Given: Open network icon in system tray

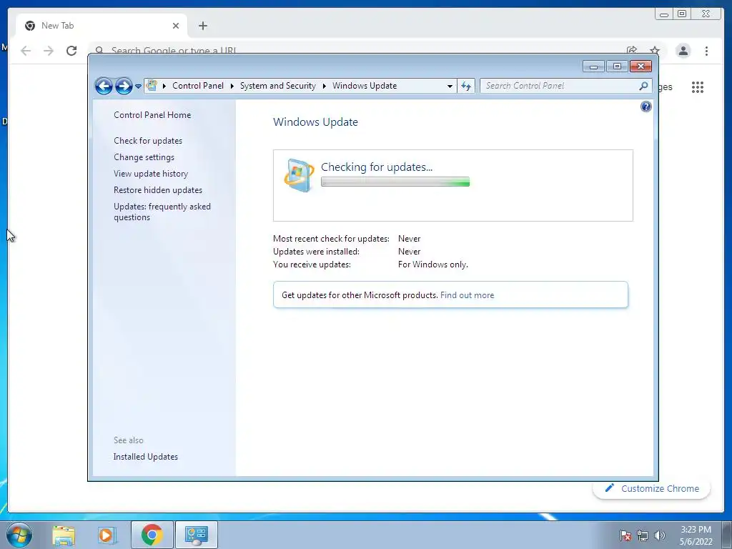Looking at the screenshot, I should 643,535.
